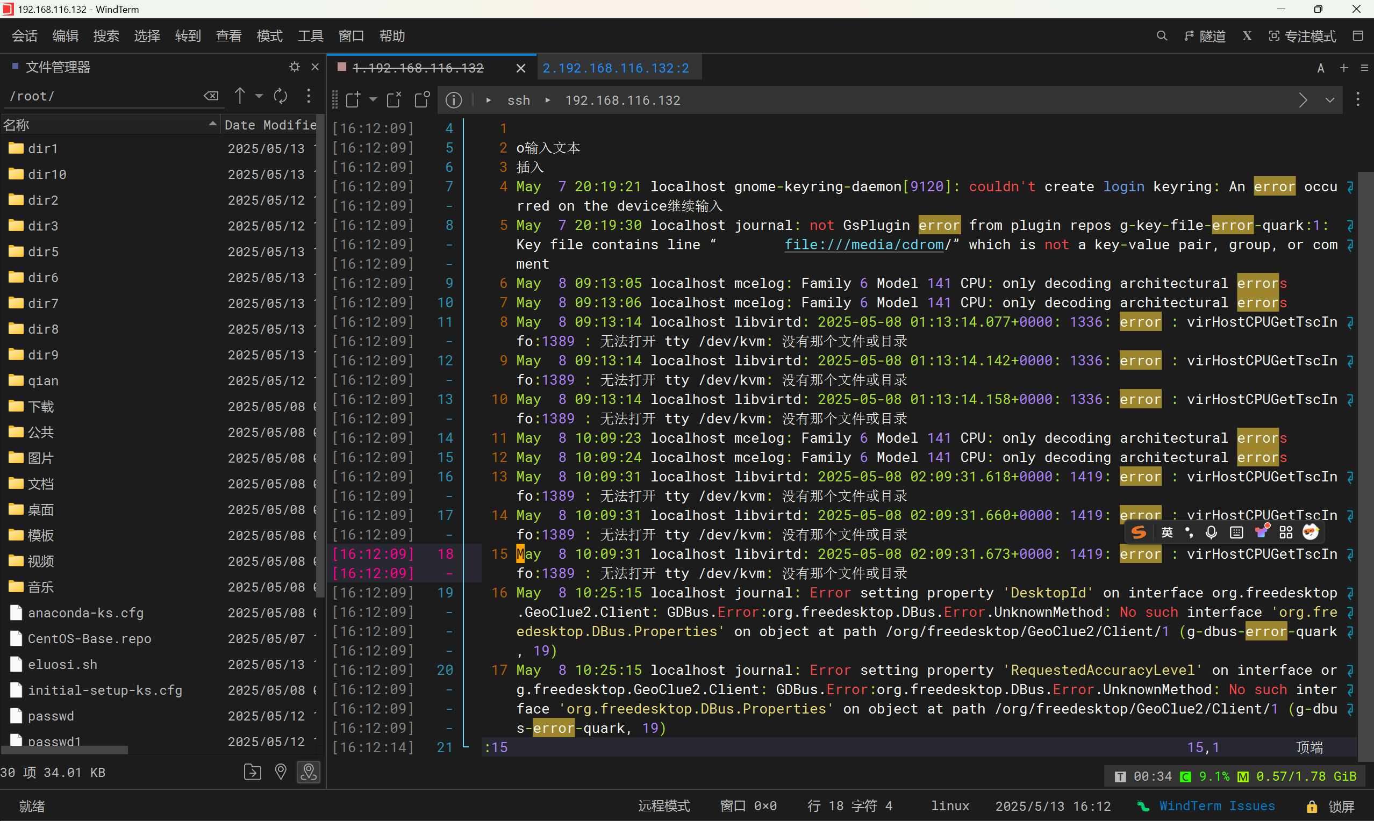This screenshot has width=1374, height=821.
Task: Click the duplicate session icon
Action: coord(422,99)
